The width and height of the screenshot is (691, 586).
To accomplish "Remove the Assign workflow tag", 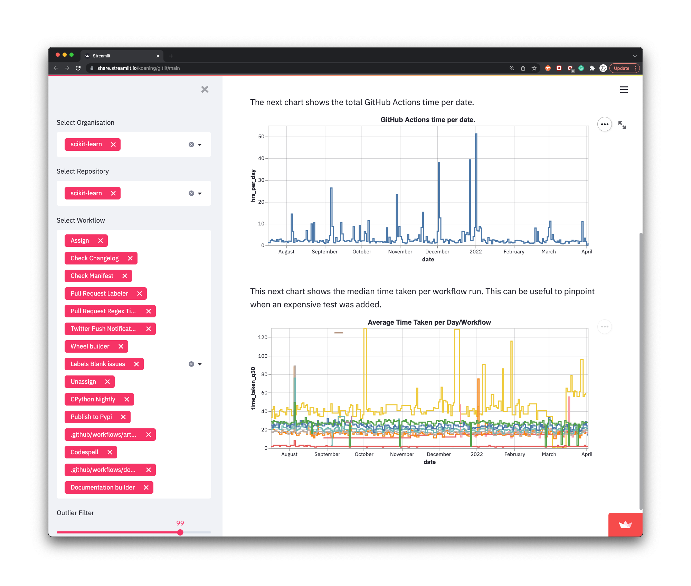I will pos(101,241).
